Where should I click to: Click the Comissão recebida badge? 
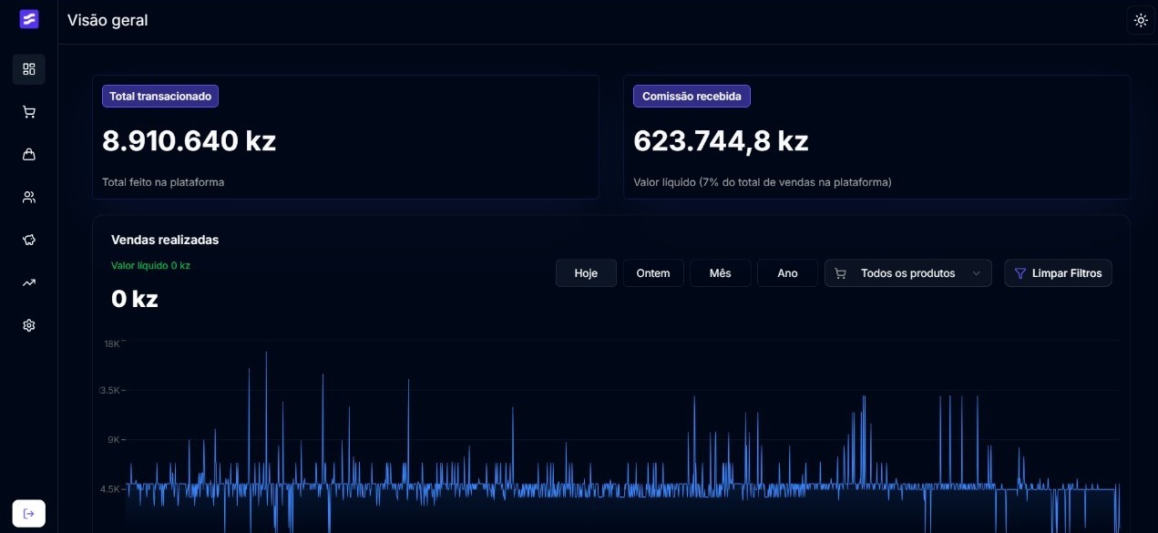click(x=692, y=97)
